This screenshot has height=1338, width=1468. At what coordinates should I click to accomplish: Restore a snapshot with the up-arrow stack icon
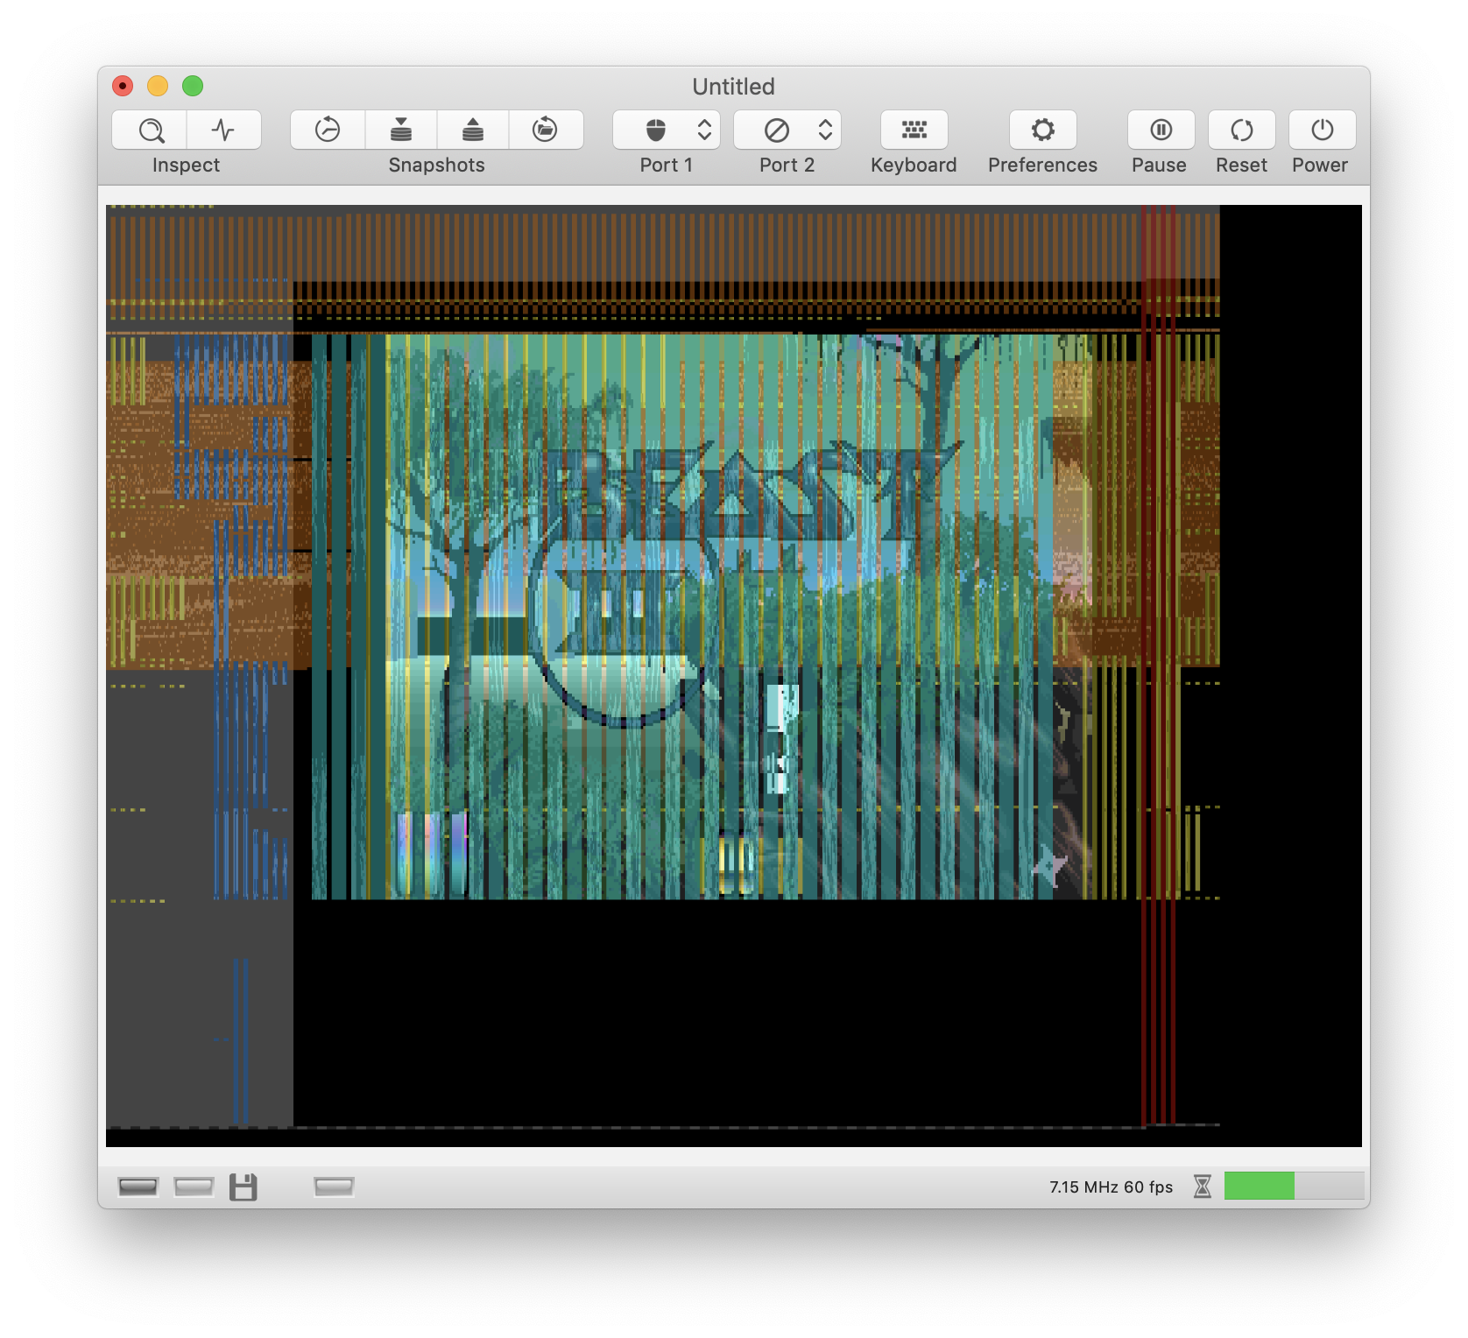473,130
